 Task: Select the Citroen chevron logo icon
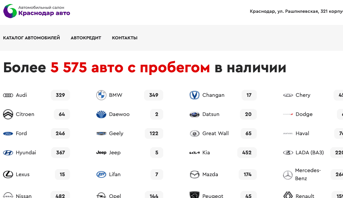point(8,115)
